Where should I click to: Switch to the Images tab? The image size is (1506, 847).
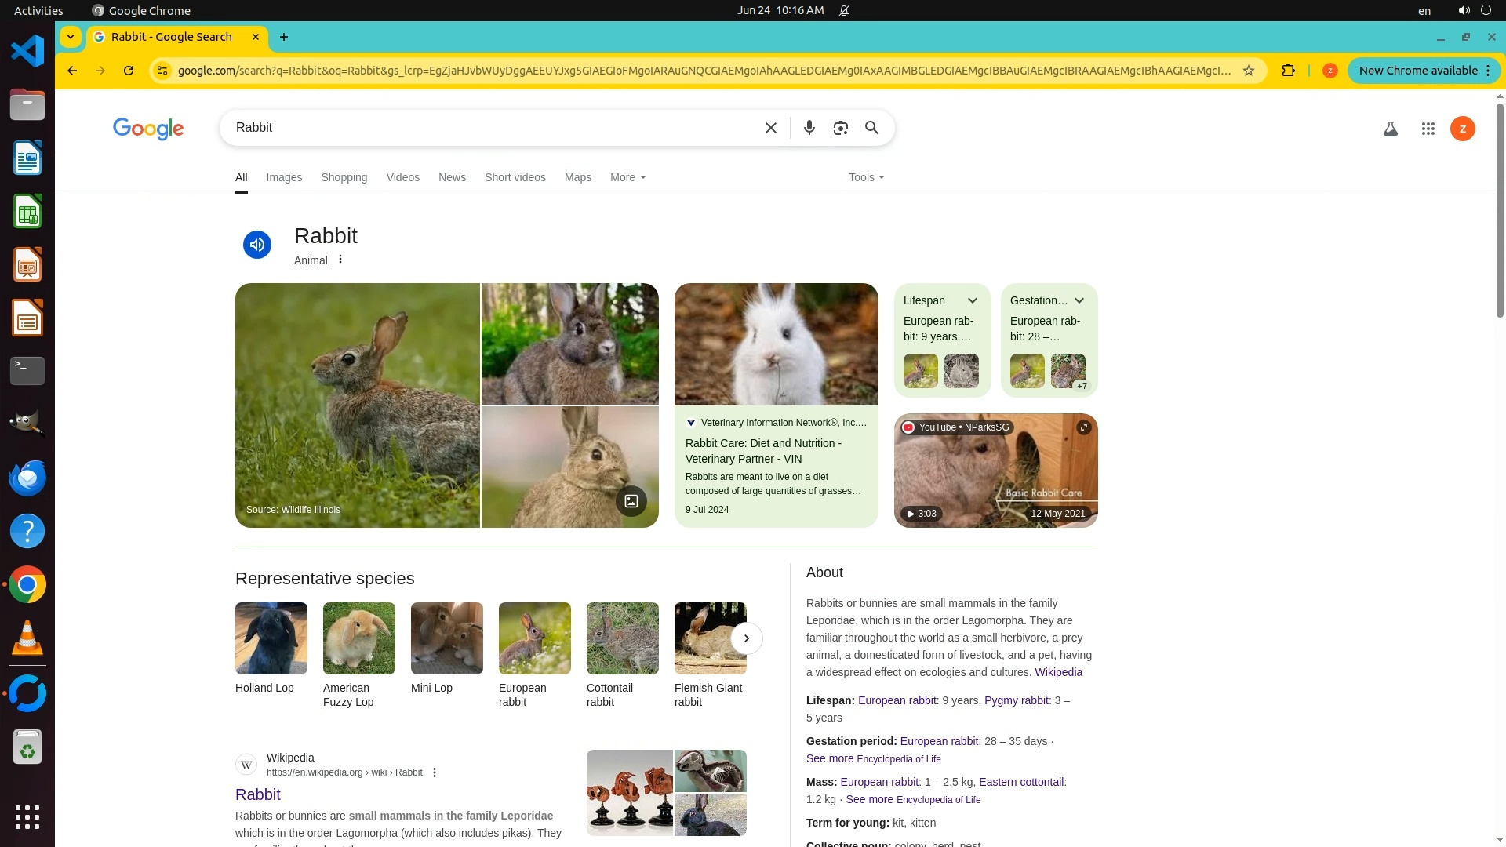(x=284, y=177)
